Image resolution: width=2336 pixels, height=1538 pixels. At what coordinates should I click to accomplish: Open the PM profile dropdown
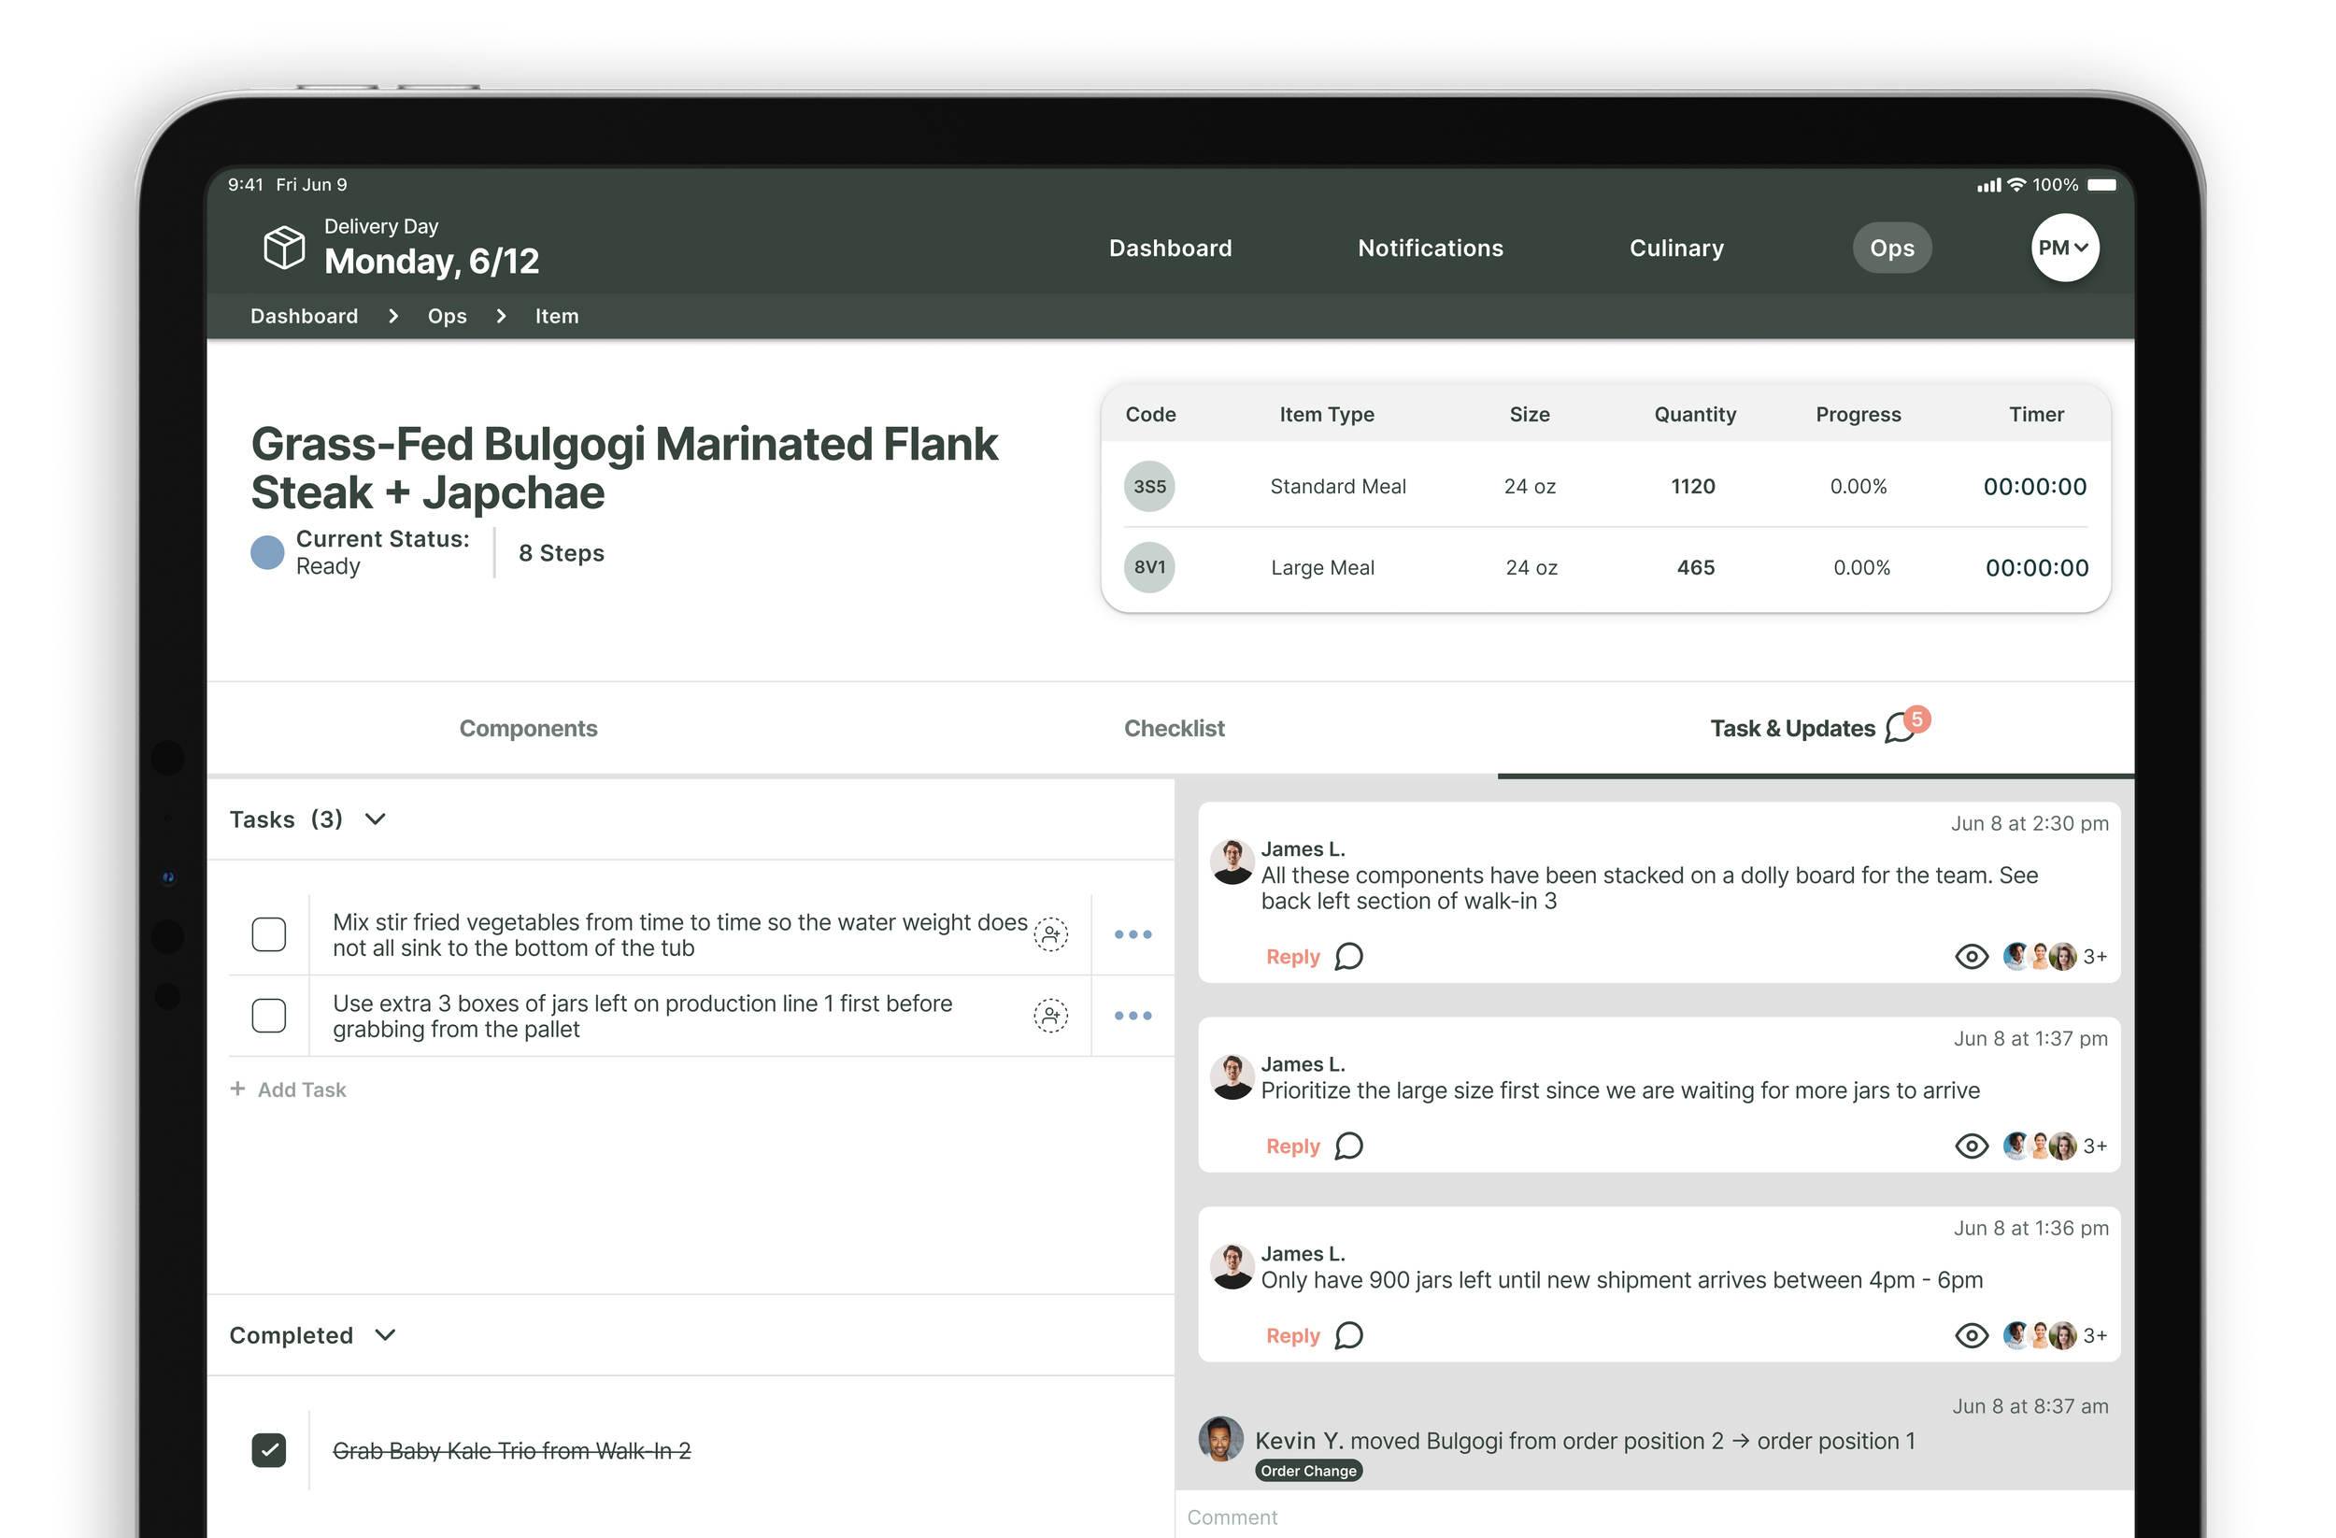pyautogui.click(x=2064, y=248)
